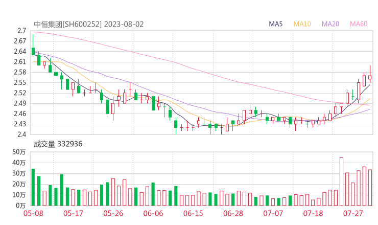This screenshot has height=225, width=378.
Task: Click the MA5 legend label
Action: point(275,24)
